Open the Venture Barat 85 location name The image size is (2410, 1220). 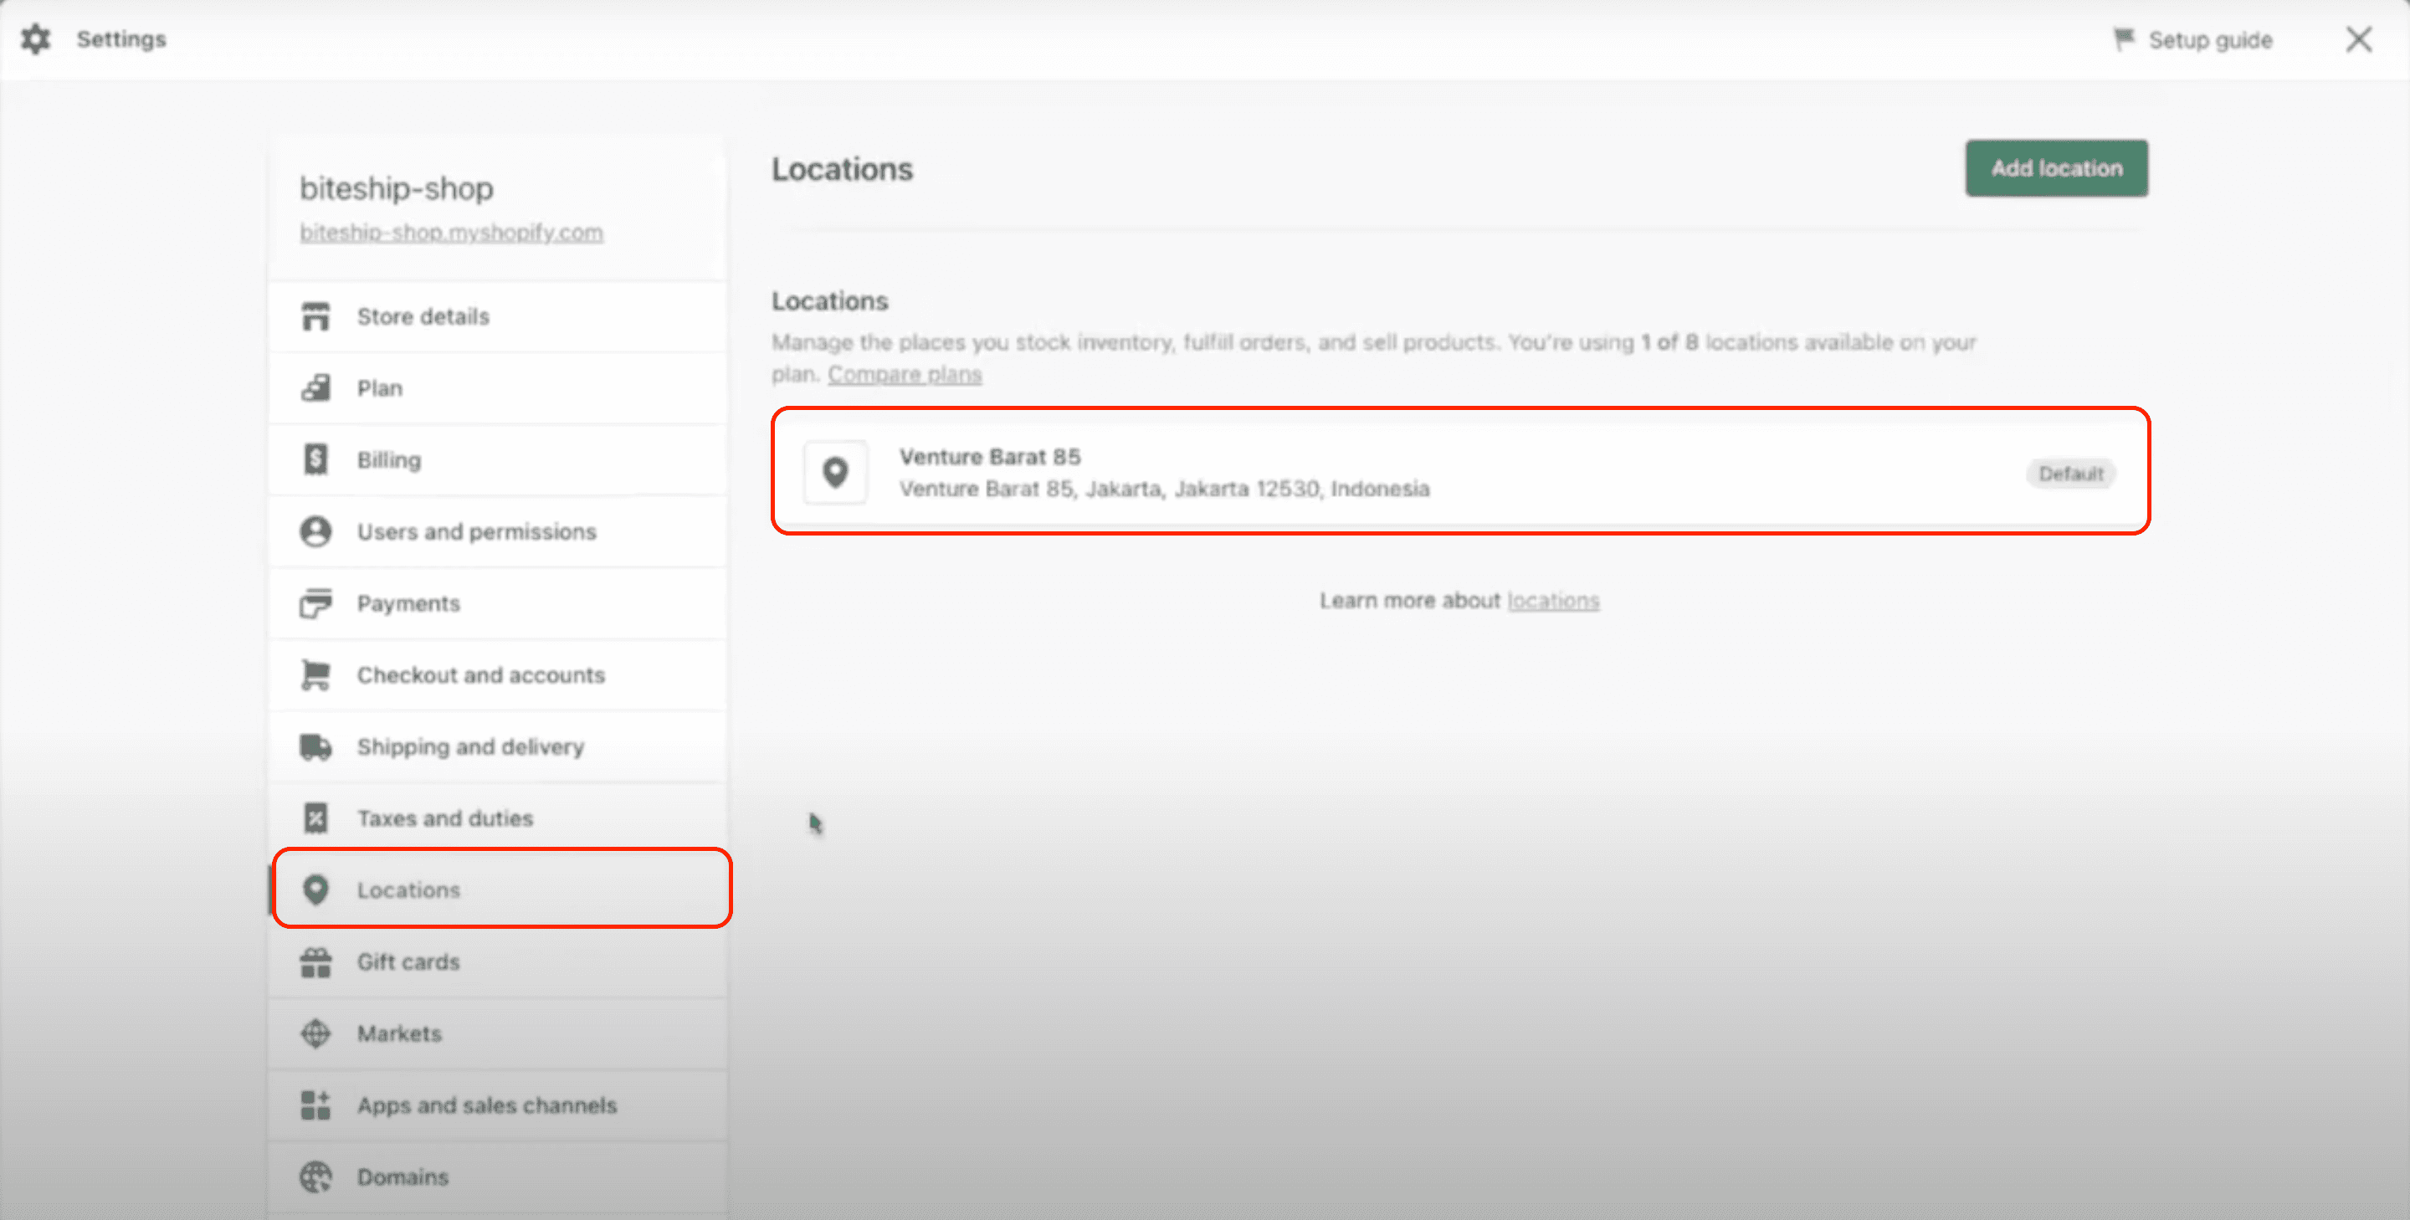[990, 457]
